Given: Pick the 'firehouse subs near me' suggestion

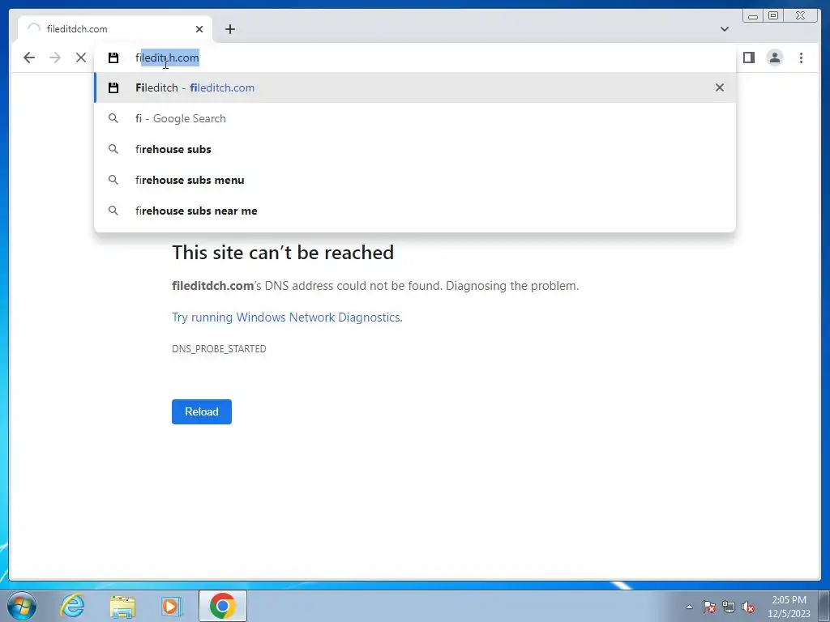Looking at the screenshot, I should click(414, 211).
